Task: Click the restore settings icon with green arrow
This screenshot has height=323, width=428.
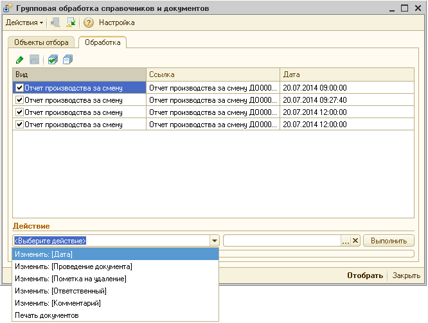Action: (71, 22)
